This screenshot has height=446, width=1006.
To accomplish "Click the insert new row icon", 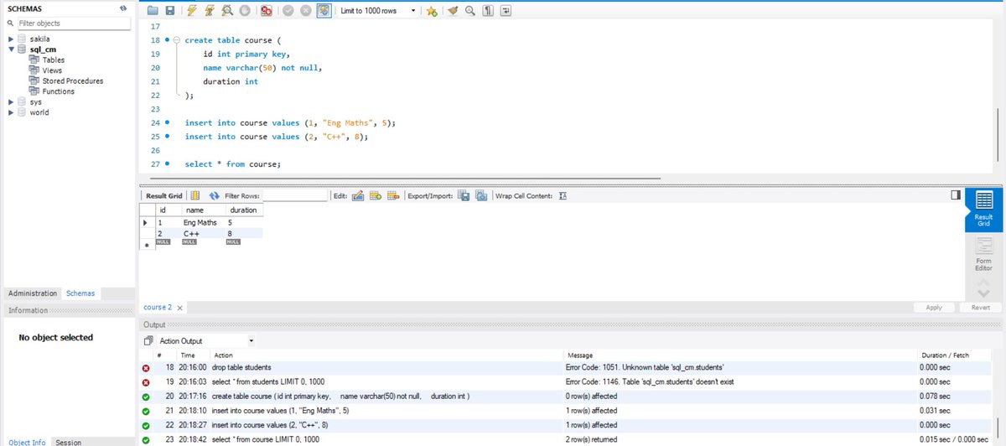I will 375,195.
